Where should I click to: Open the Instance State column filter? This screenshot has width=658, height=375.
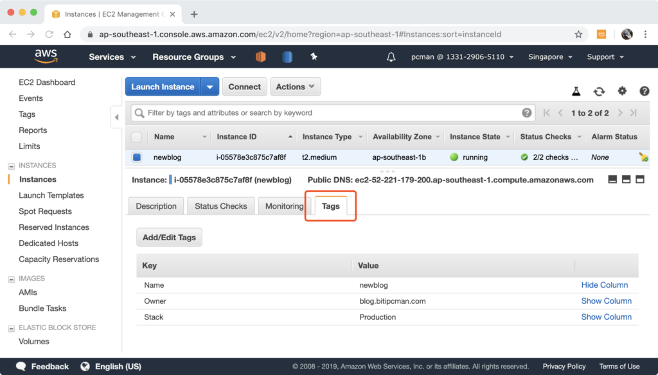(508, 137)
